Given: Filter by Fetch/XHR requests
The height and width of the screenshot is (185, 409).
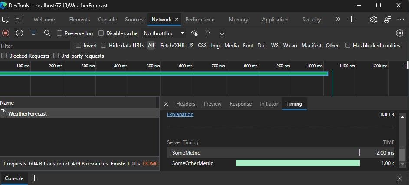Looking at the screenshot, I should click(x=173, y=46).
